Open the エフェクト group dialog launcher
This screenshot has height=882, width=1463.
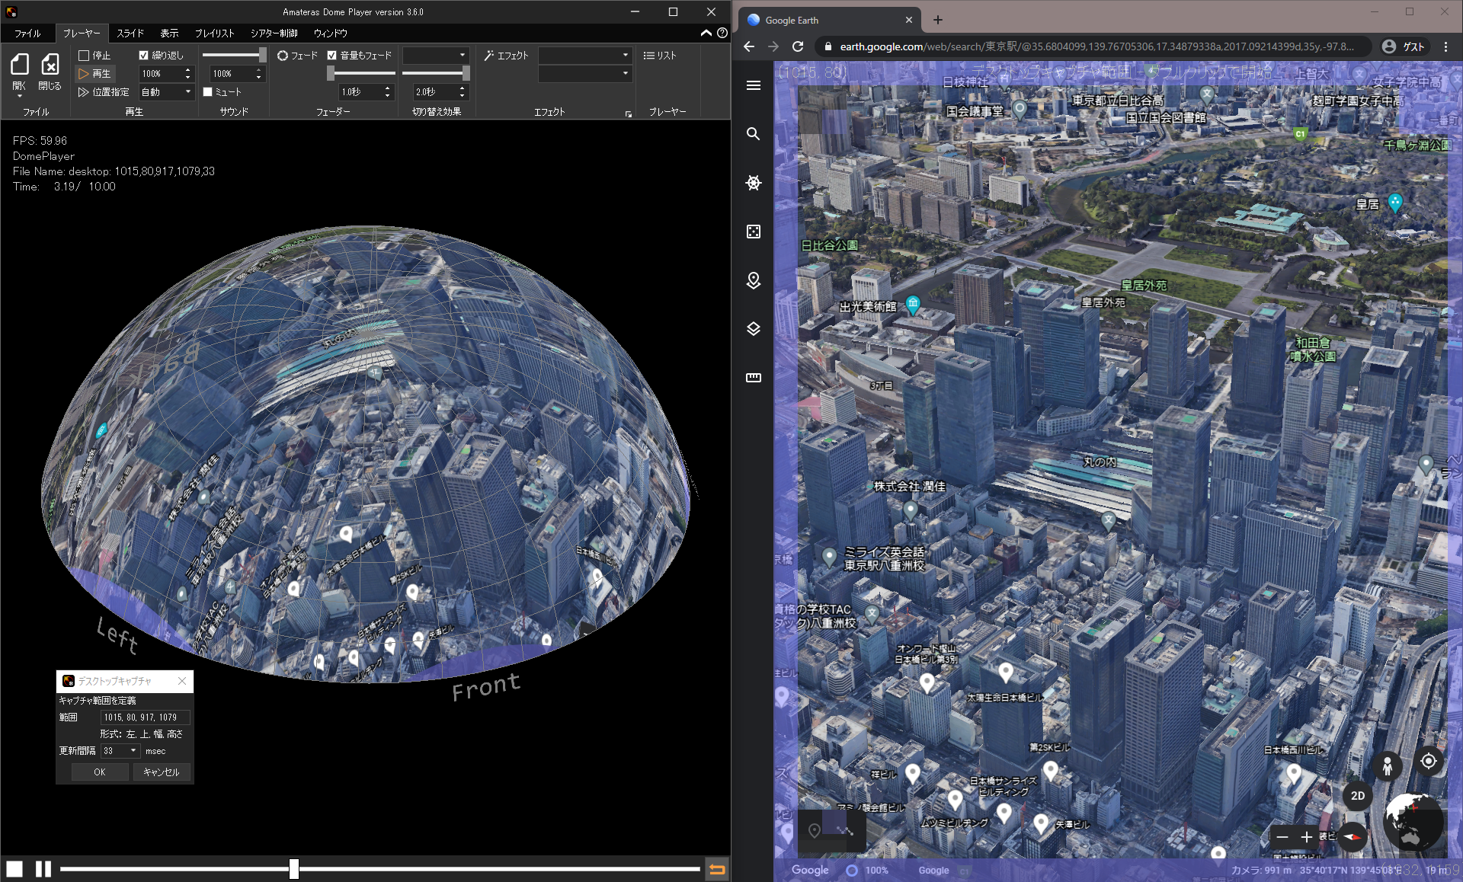pos(629,113)
